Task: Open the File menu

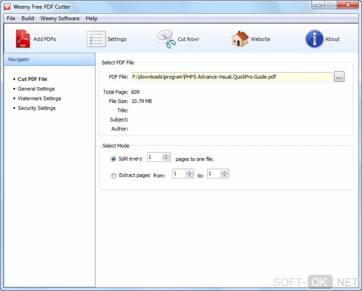Action: pos(11,18)
